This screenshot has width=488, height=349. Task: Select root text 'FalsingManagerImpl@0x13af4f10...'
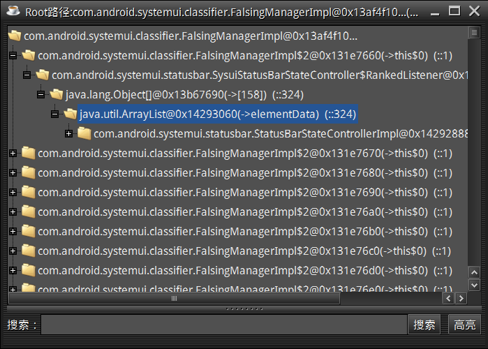coord(269,36)
